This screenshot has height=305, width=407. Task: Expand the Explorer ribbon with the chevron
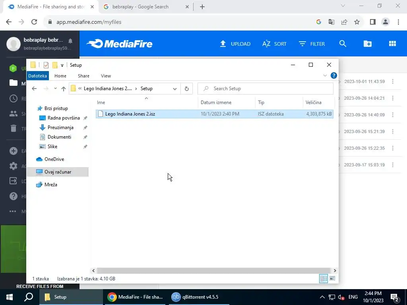(325, 75)
